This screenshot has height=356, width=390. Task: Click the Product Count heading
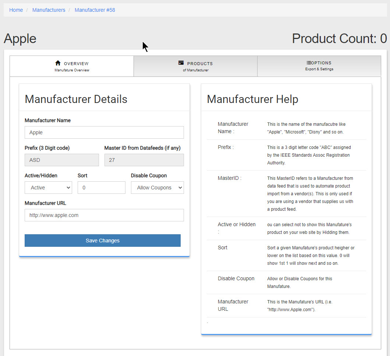pyautogui.click(x=339, y=39)
